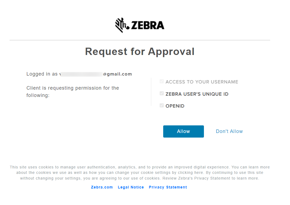290x205 pixels.
Task: Open the Zebra.com footer link
Action: [x=102, y=187]
